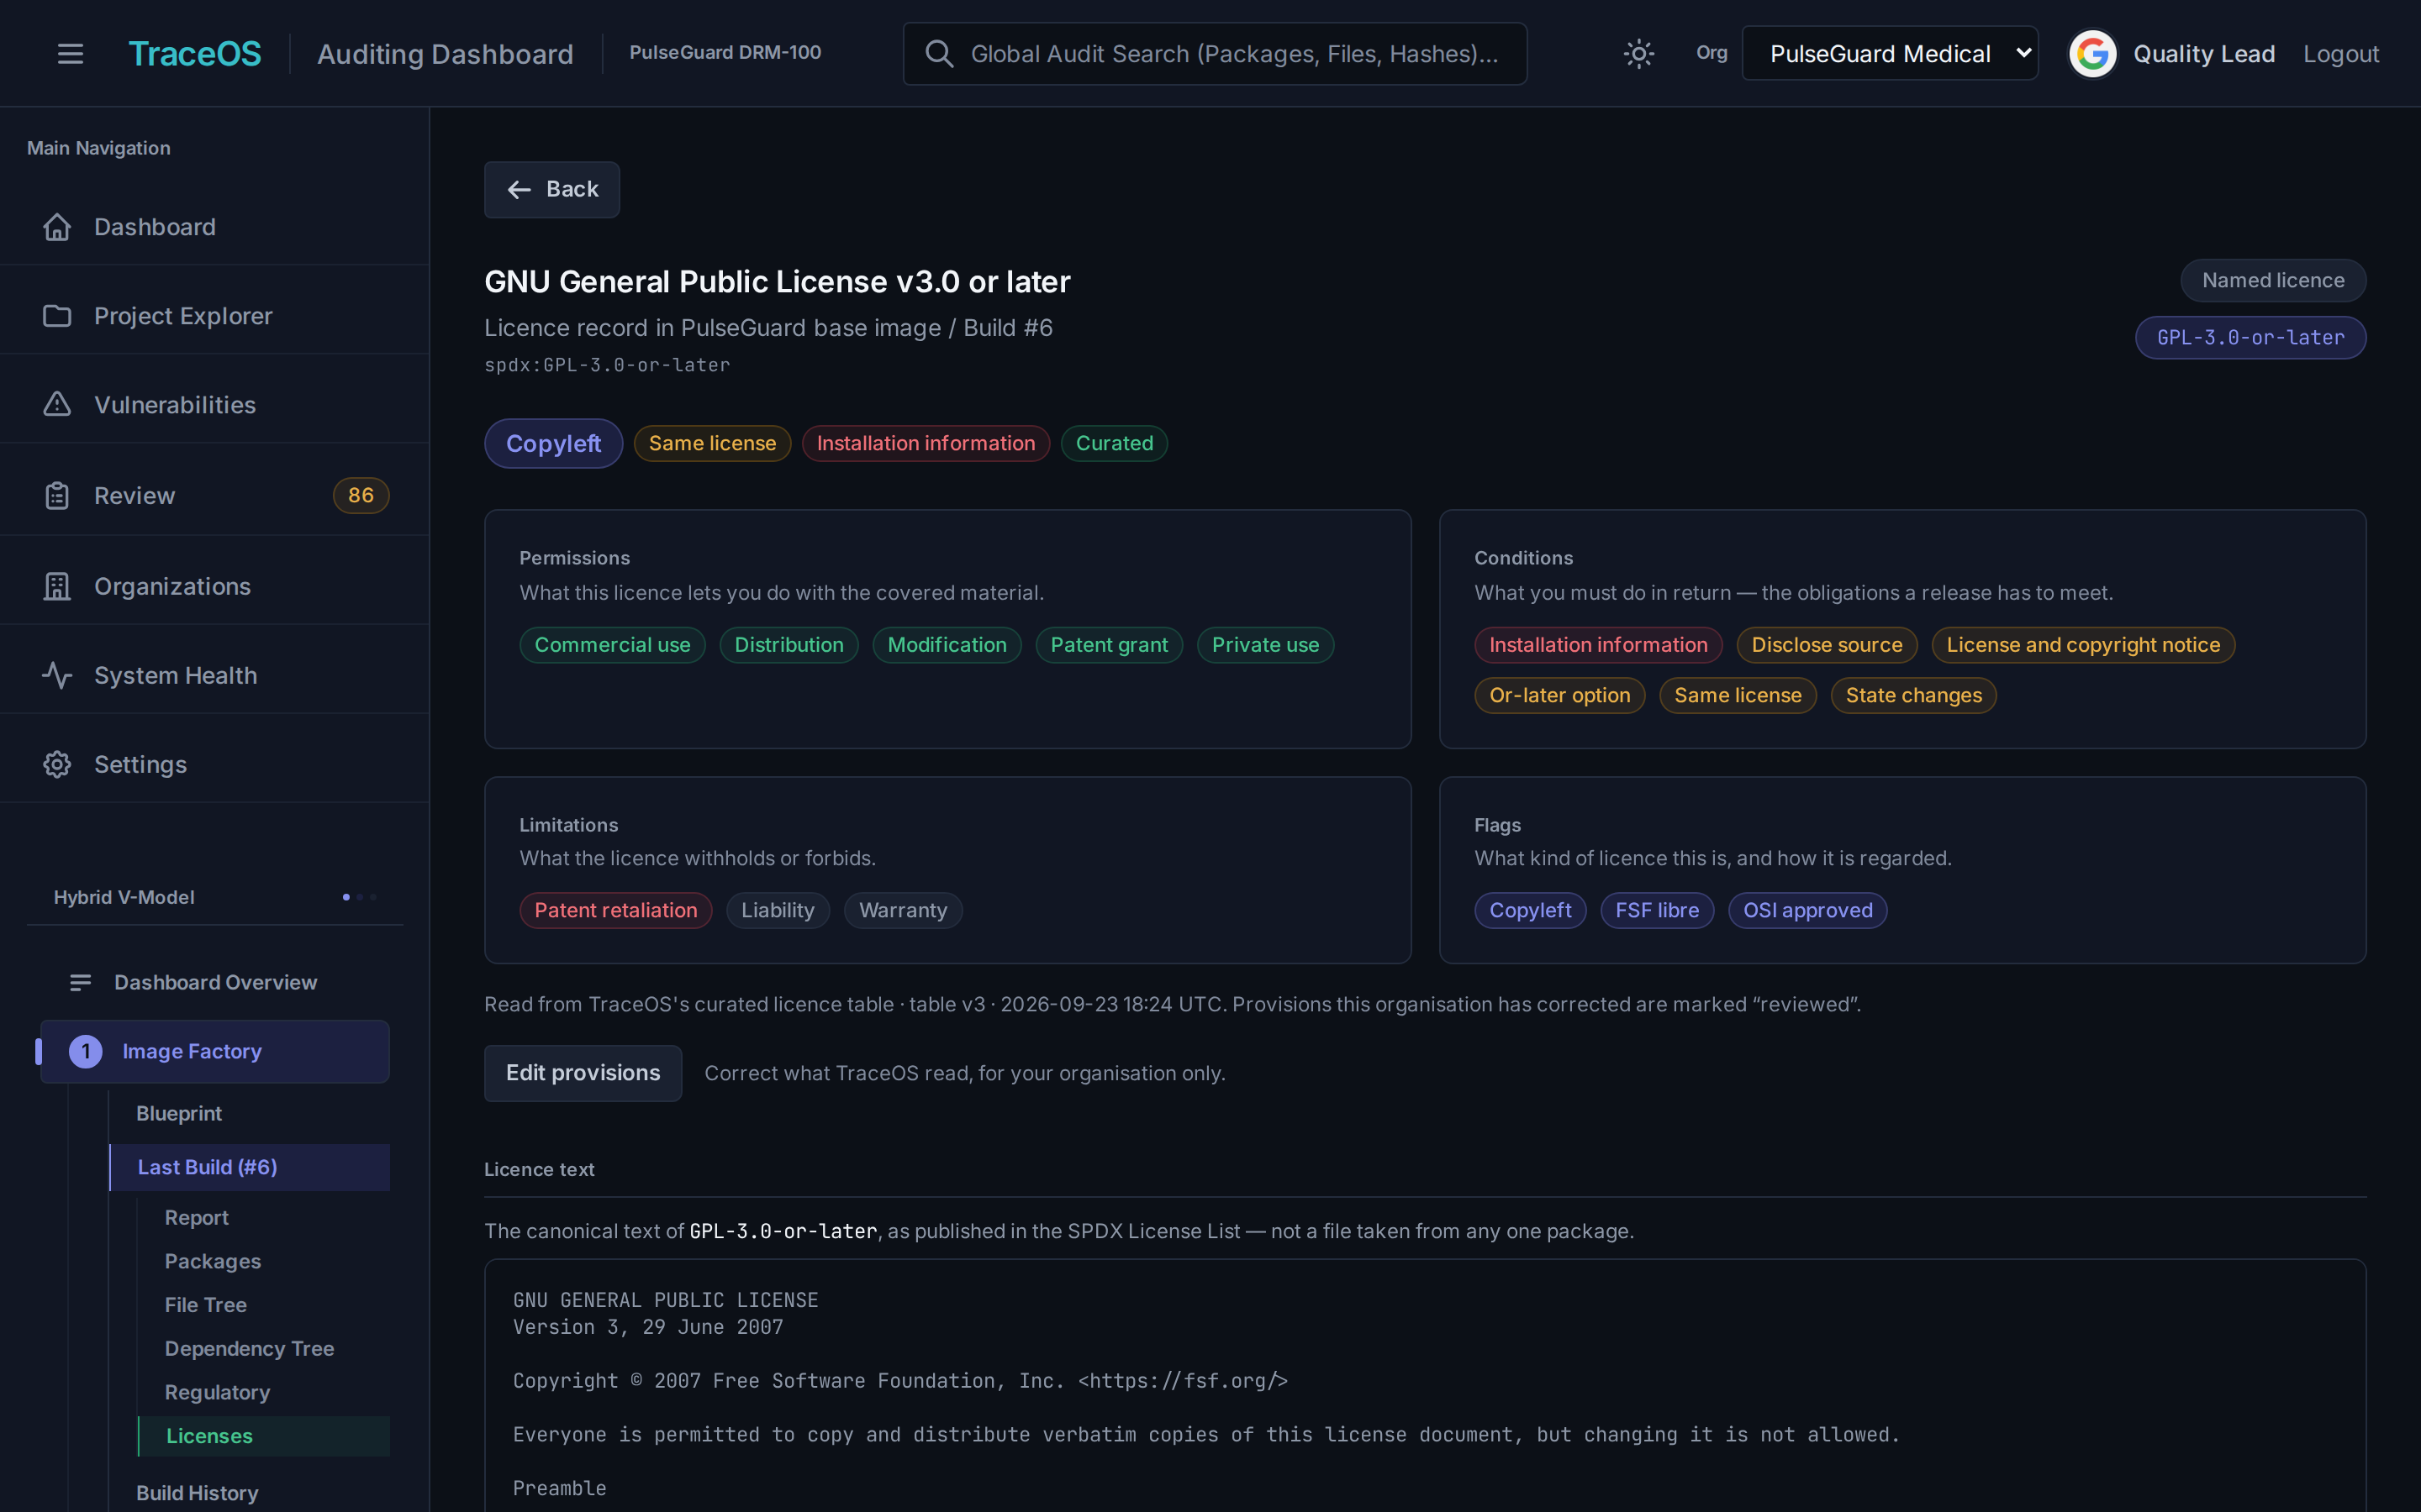
Task: Select Last Build (#6)
Action: (x=249, y=1167)
